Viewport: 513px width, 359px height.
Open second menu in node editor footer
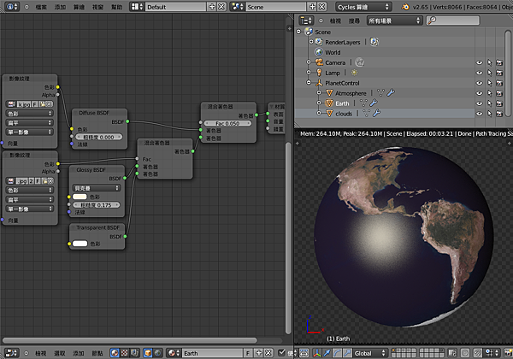60,353
